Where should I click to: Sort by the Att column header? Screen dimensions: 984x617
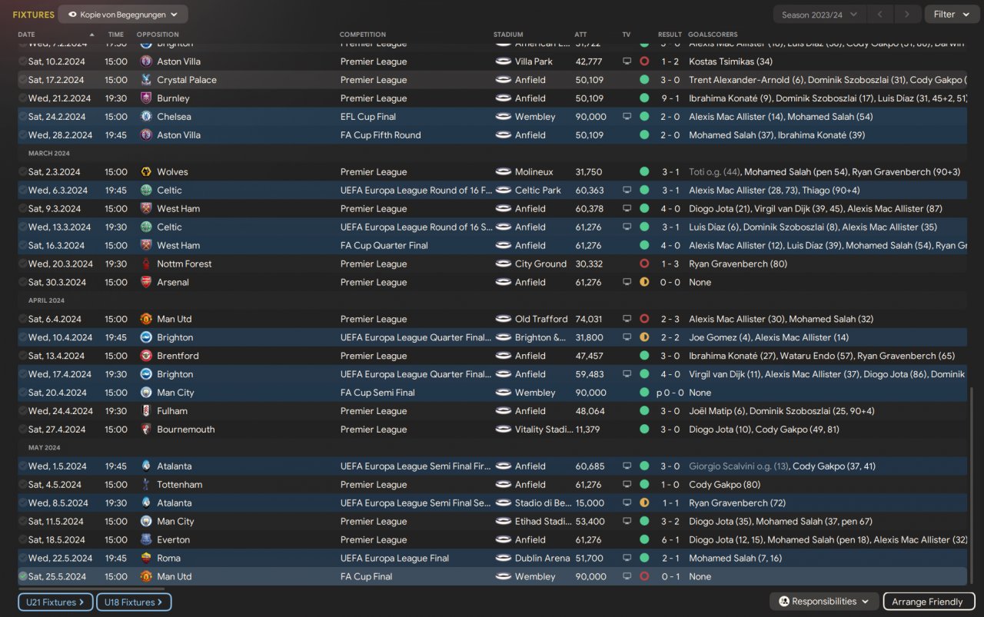click(580, 35)
